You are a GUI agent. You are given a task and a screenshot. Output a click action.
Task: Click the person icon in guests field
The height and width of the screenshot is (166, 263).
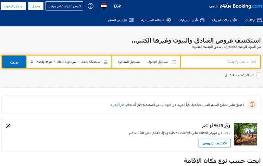click(x=106, y=62)
